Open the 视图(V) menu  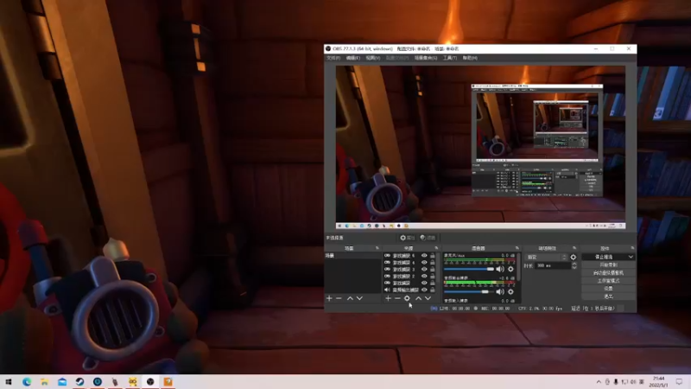click(373, 58)
